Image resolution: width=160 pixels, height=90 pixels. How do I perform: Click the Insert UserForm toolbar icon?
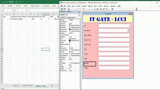coord(64,9)
